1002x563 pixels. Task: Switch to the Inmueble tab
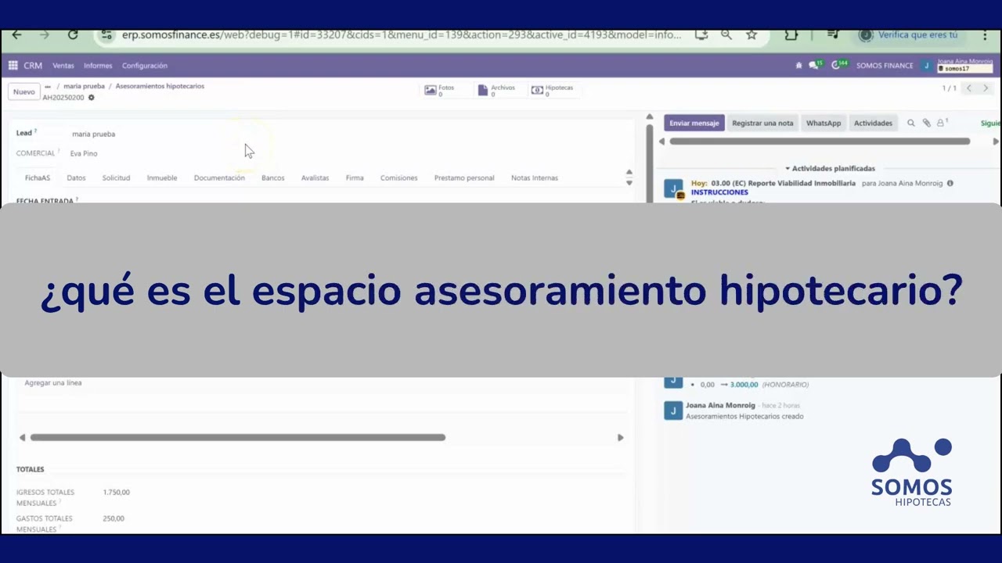point(162,178)
